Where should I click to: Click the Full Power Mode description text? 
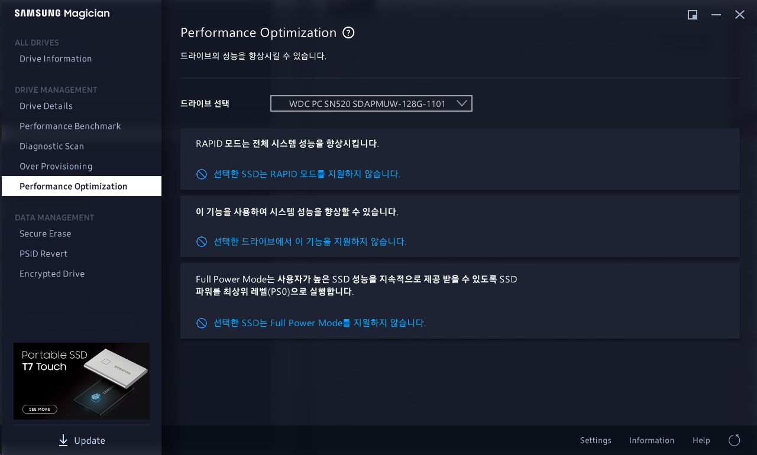[x=357, y=285]
